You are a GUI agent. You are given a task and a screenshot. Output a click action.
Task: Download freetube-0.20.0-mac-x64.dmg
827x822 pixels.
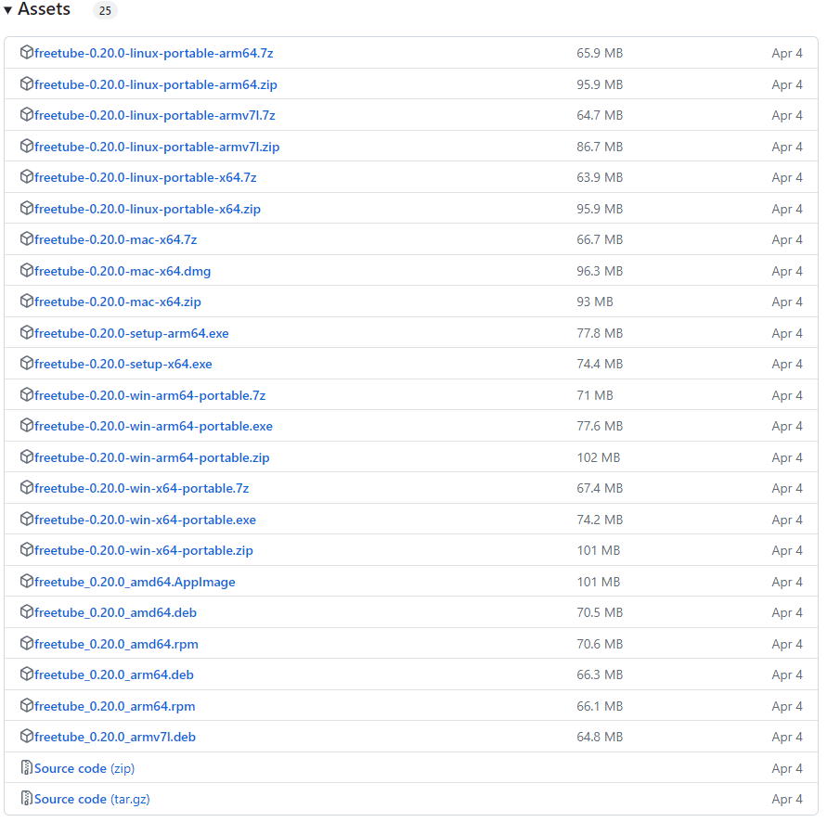(x=123, y=271)
